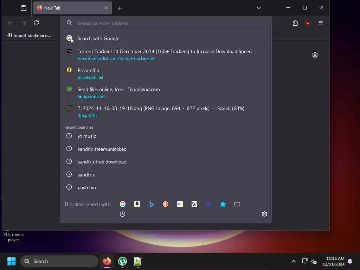Screen dimensions: 360x270
Task: Click the privatebin.net URL text
Action: tap(90, 77)
